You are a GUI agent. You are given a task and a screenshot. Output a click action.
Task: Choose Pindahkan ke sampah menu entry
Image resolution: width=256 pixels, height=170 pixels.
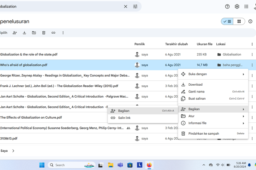pyautogui.click(x=203, y=134)
